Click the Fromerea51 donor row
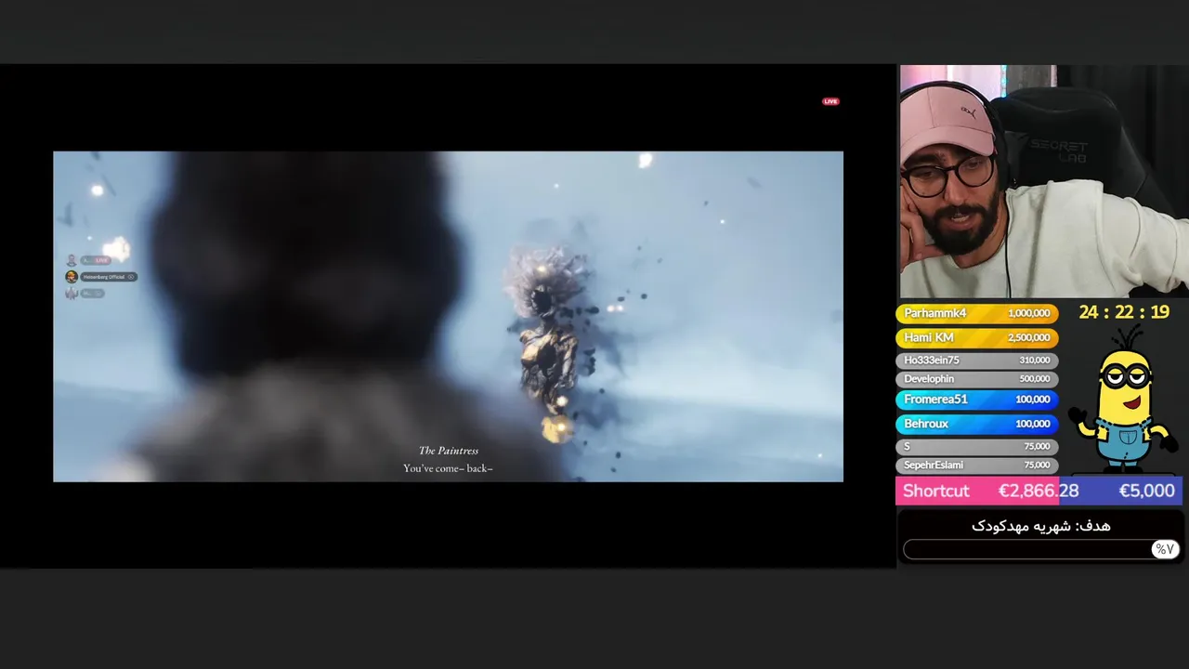This screenshot has width=1189, height=669. click(x=976, y=400)
